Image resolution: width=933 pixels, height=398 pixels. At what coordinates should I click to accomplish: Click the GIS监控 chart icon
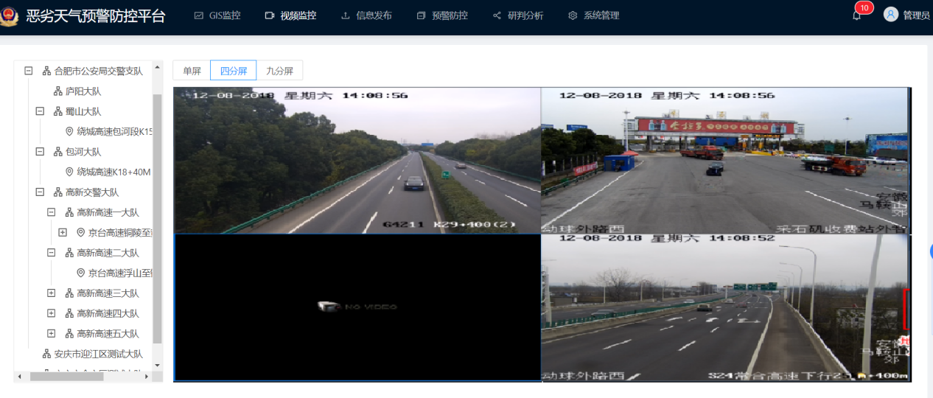198,15
